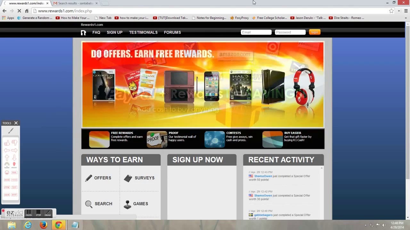410x230 pixels.
Task: Click the GAMES joystick icon
Action: tap(127, 204)
